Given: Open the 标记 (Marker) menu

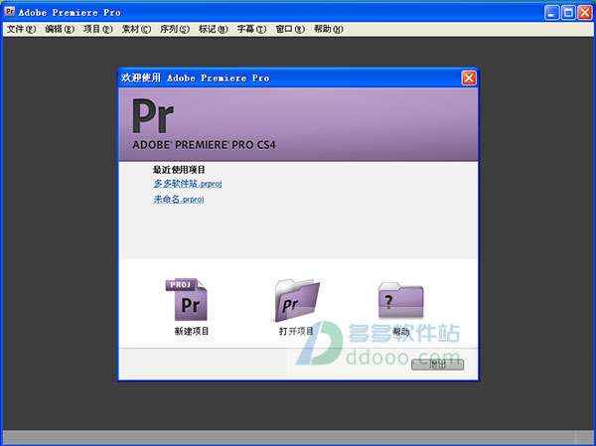Looking at the screenshot, I should [214, 29].
